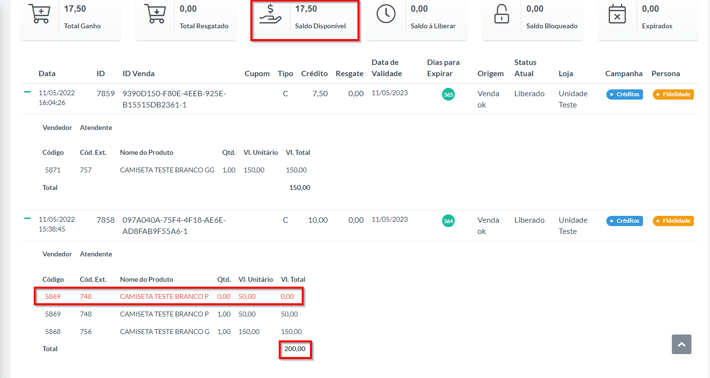Screen dimensions: 710x378
Task: Sort by the Crédito column header
Action: pos(314,74)
